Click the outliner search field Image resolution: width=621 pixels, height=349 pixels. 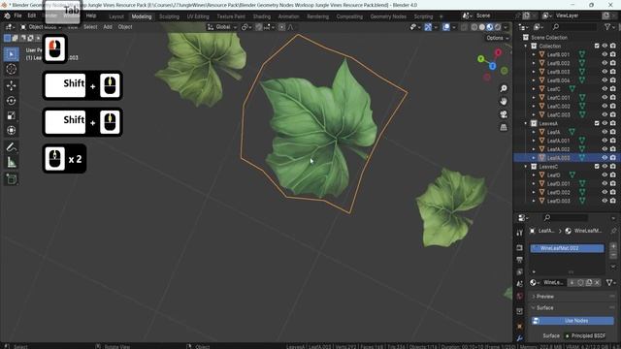[574, 27]
